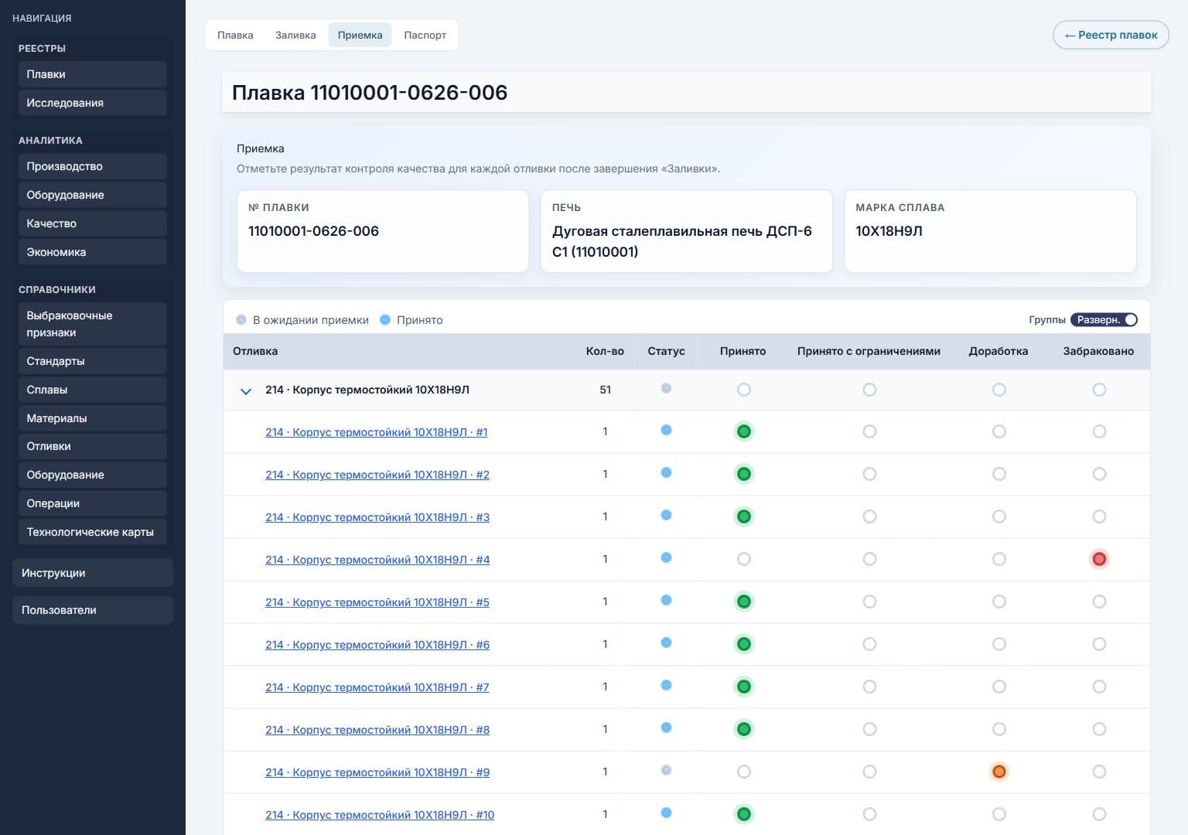Viewport: 1188px width, 835px height.
Task: Open Плавки registry in sidebar
Action: coord(93,74)
